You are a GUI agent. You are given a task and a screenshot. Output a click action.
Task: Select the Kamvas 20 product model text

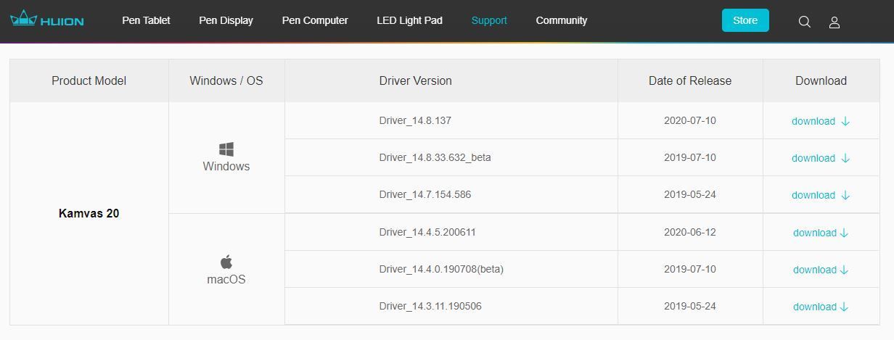tap(89, 214)
